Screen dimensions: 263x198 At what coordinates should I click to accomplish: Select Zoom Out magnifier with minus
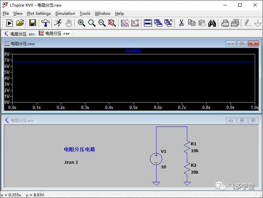coord(102,23)
